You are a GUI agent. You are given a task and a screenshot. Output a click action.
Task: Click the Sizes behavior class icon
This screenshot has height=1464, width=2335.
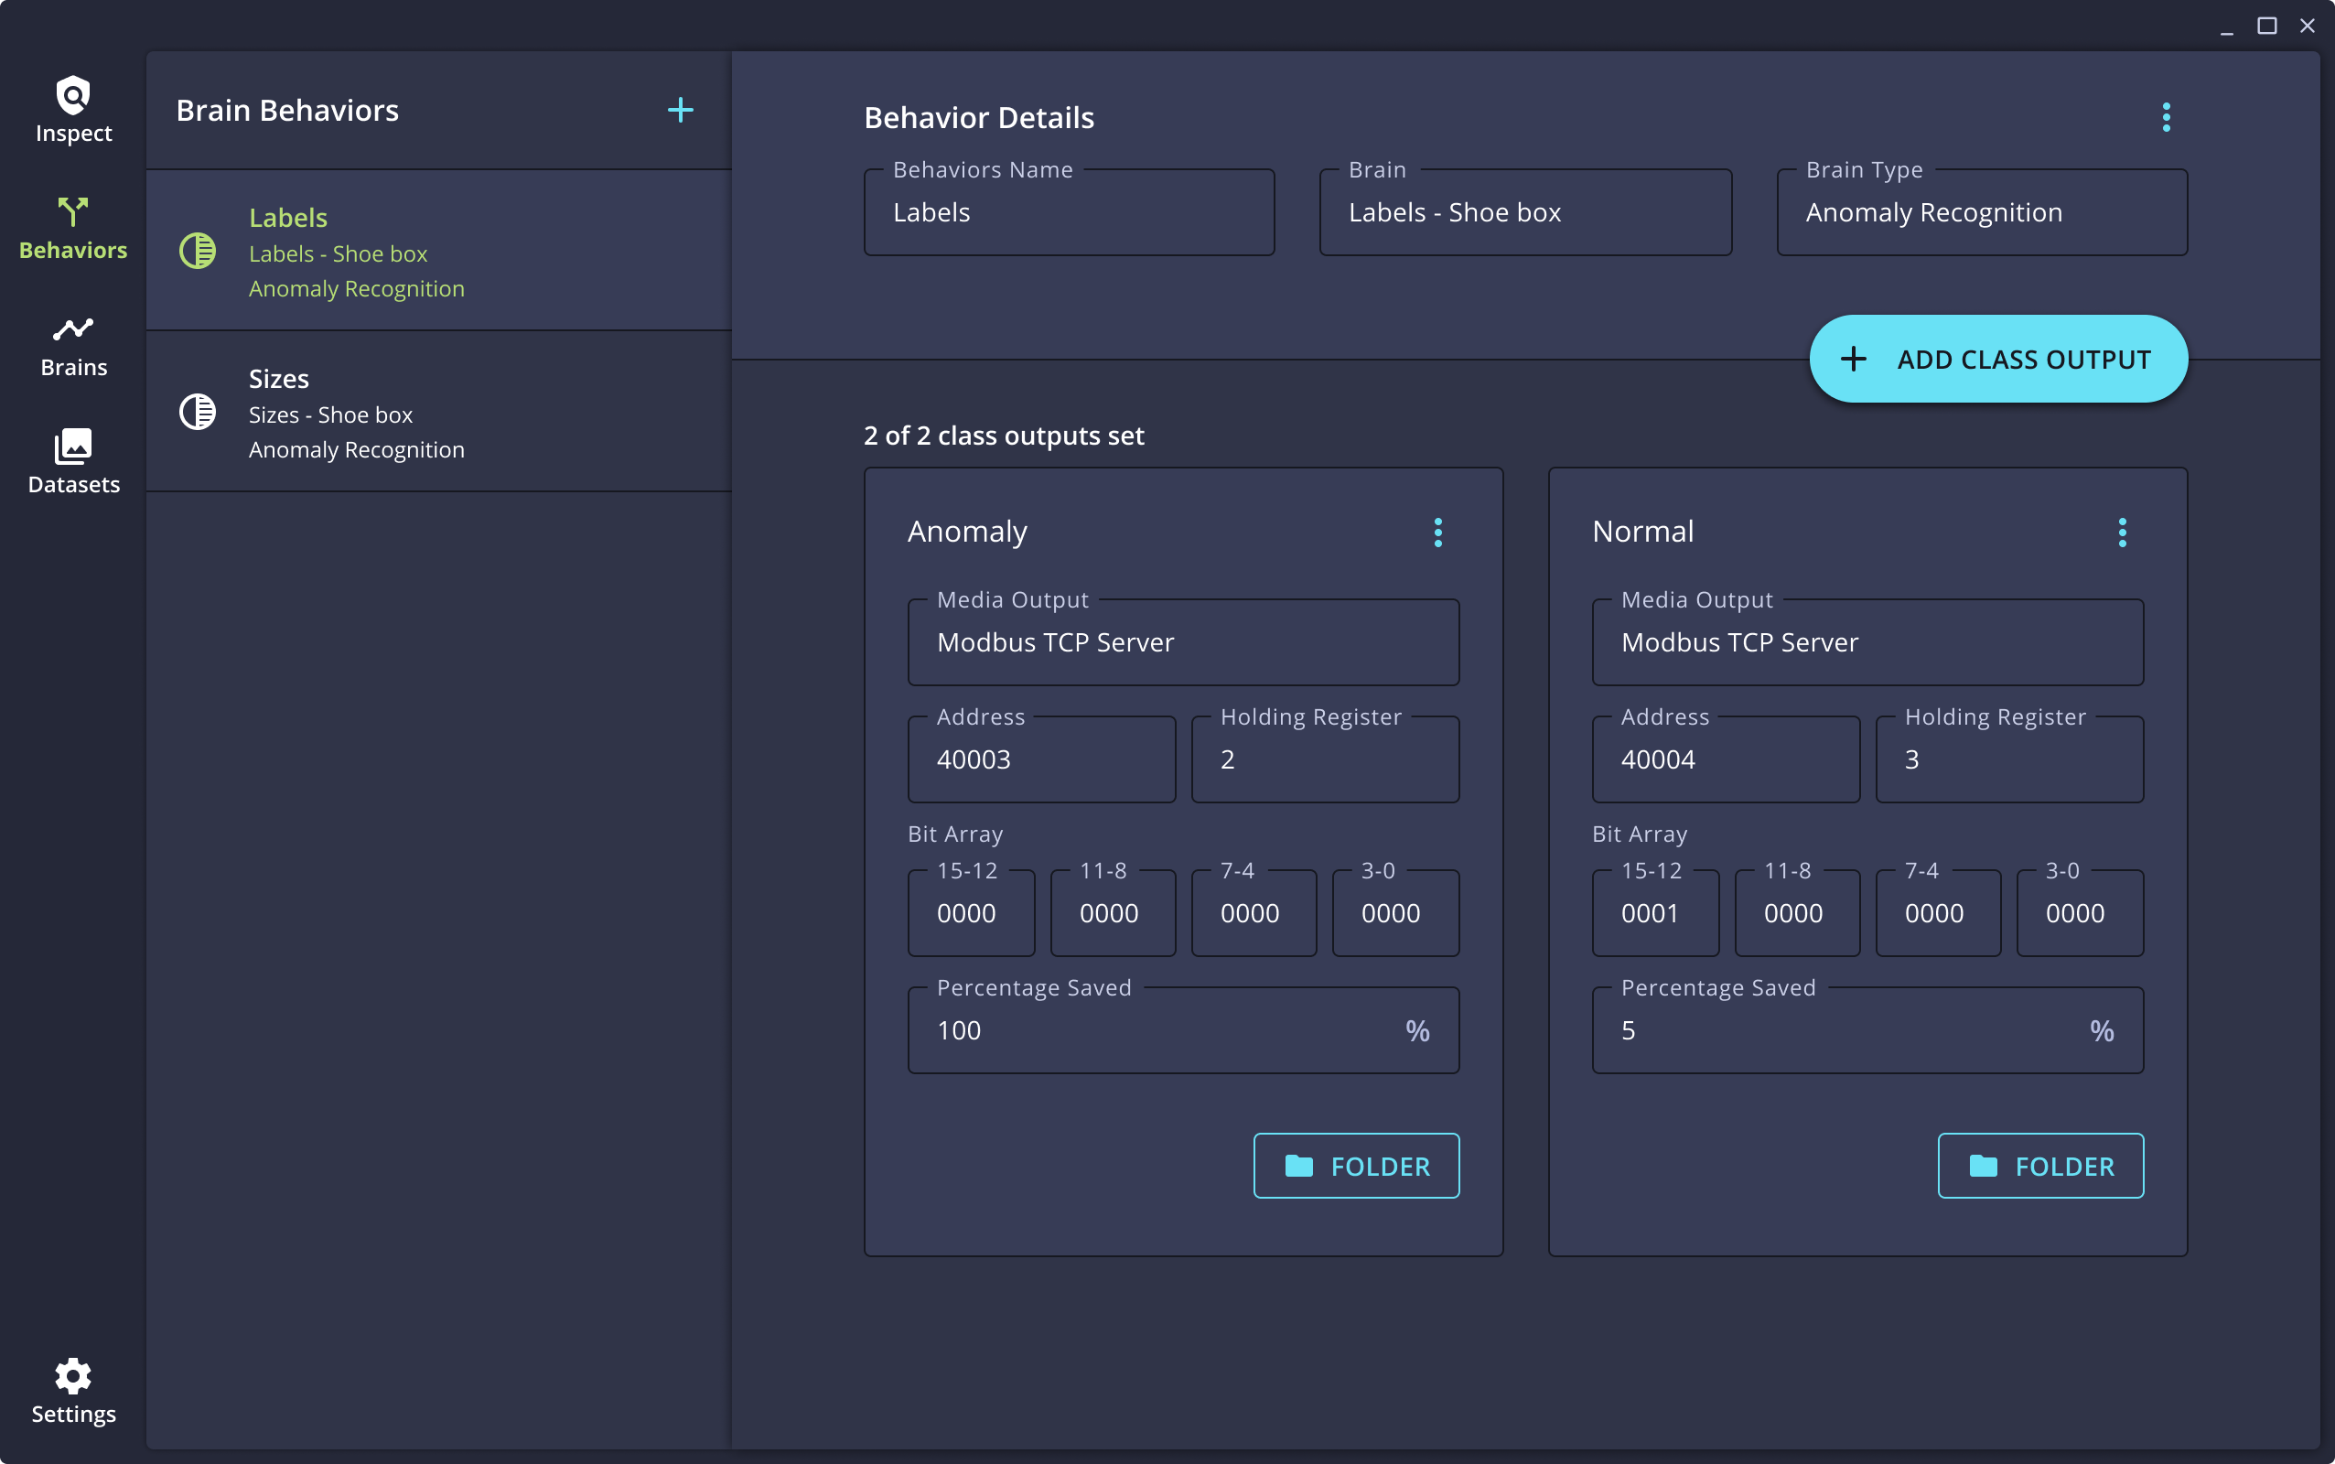pos(197,412)
